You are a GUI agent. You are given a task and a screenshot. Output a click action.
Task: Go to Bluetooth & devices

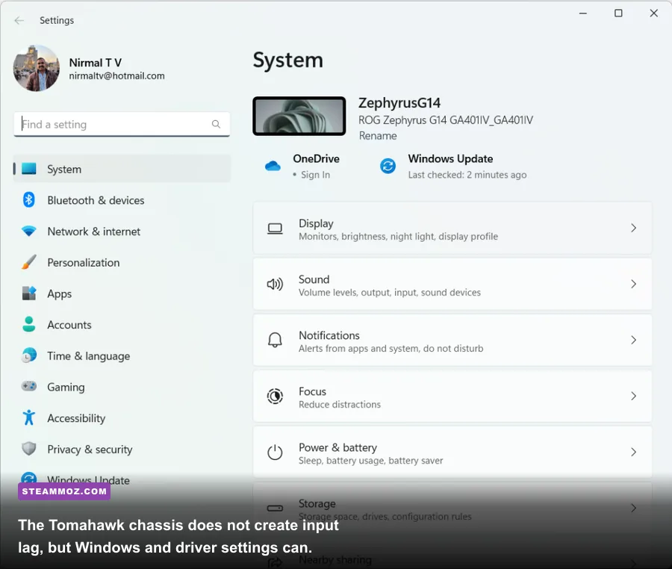122,200
